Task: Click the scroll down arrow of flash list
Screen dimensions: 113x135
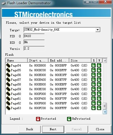Action: [x=105, y=112]
